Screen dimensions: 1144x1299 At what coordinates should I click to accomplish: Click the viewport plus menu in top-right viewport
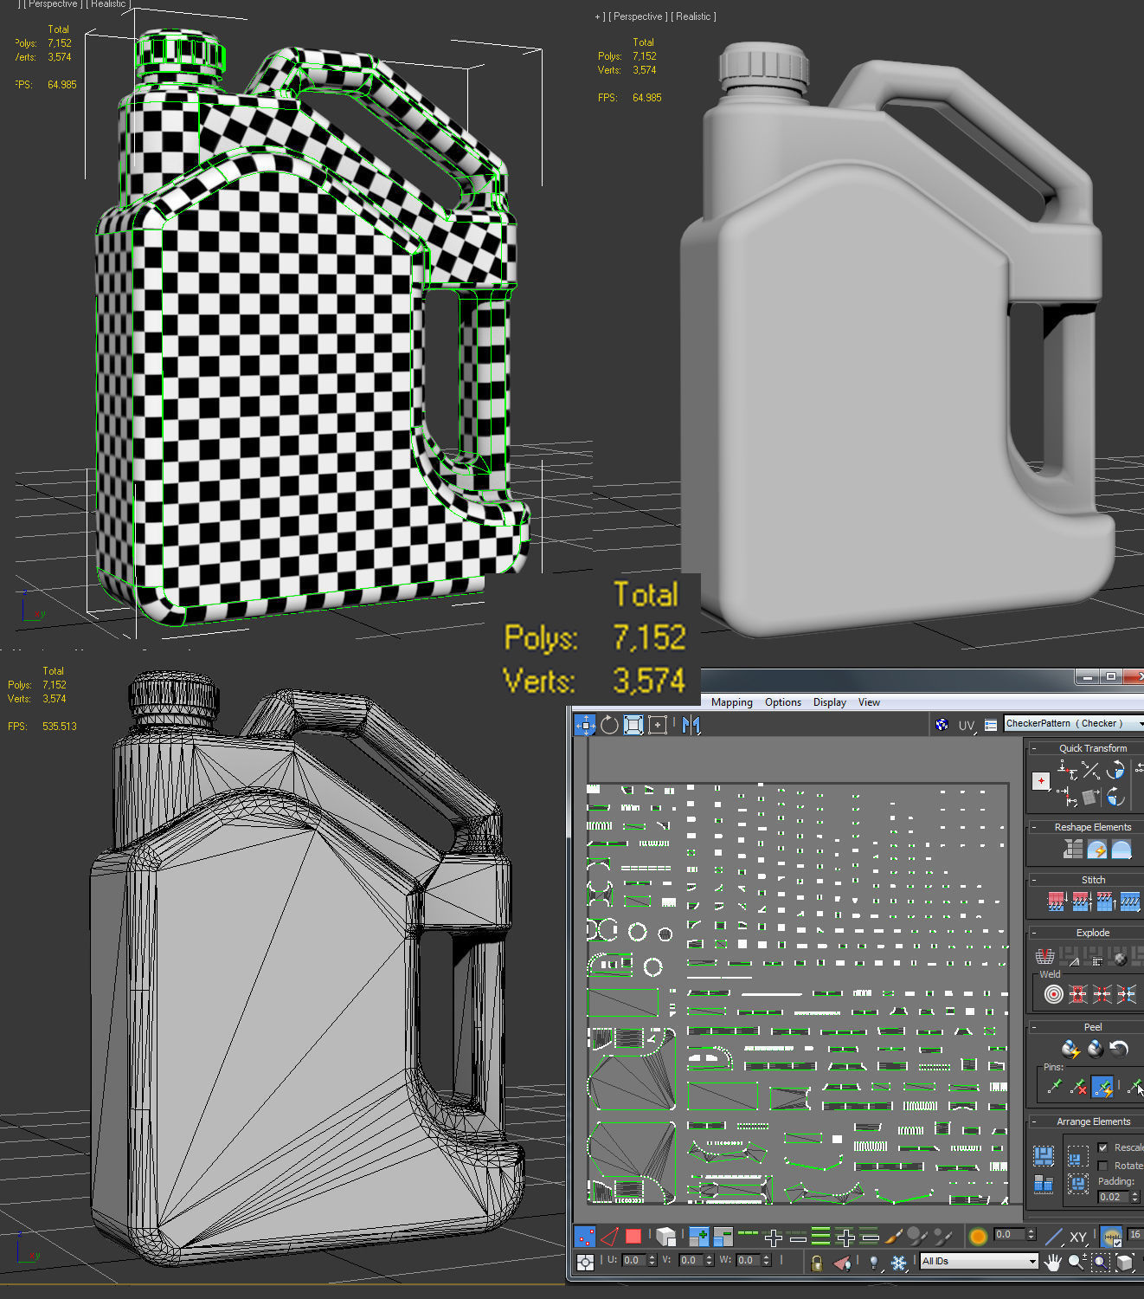[598, 16]
